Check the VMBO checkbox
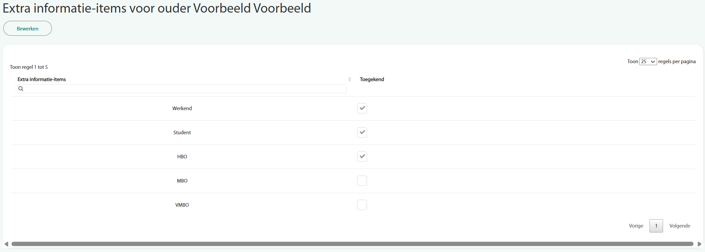Screen dimensions: 705x252 (362, 205)
